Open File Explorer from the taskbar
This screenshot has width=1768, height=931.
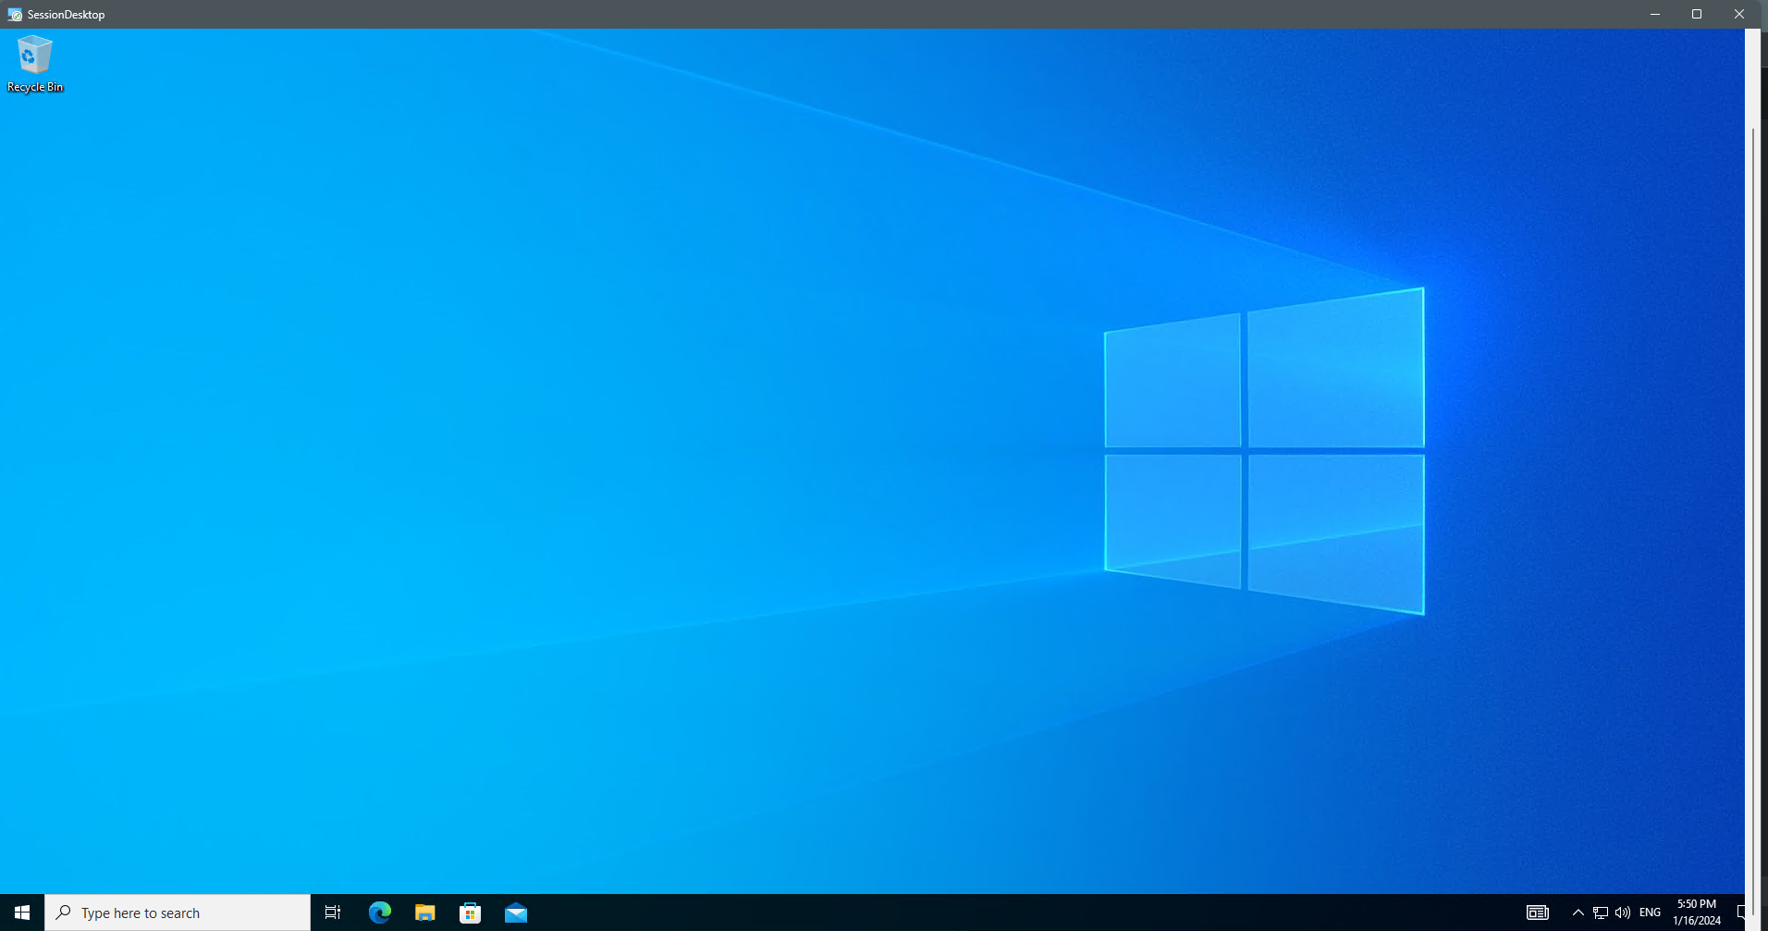[424, 913]
